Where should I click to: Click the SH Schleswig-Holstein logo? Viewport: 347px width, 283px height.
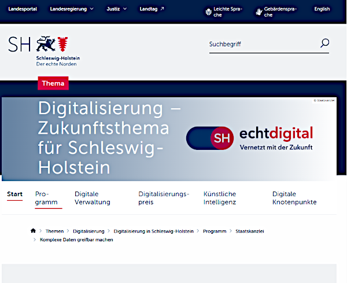coord(44,51)
